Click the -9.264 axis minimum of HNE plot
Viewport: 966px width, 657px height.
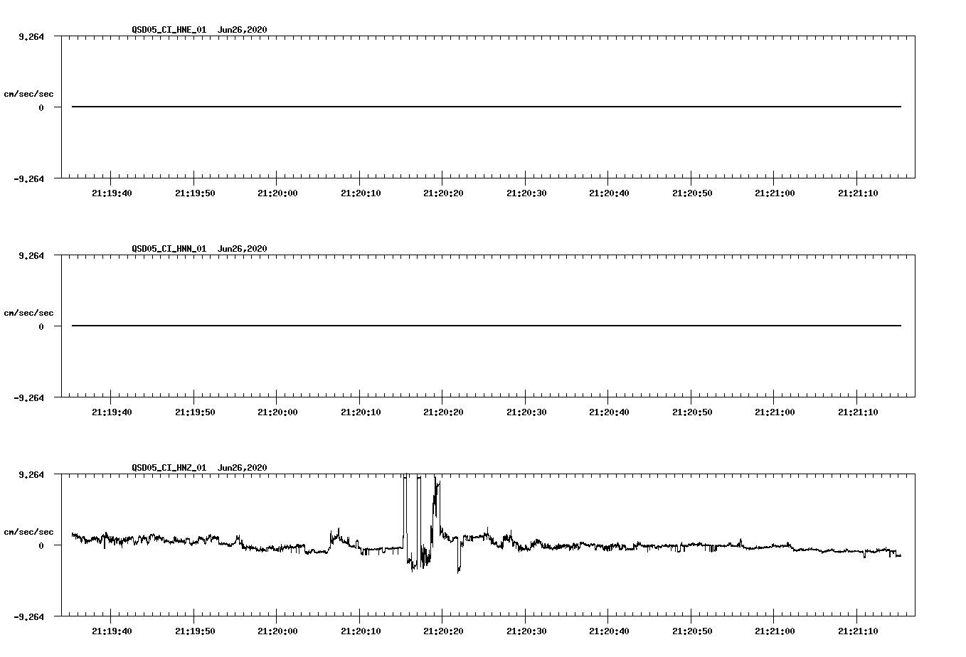pyautogui.click(x=28, y=178)
